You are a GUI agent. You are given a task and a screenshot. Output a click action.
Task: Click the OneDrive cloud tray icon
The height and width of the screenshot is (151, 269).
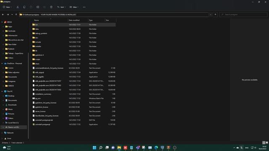coord(237,148)
